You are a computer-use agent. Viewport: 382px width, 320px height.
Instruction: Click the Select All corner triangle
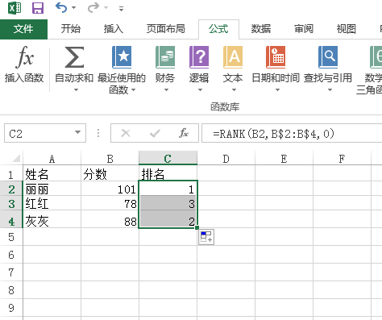coord(16,158)
